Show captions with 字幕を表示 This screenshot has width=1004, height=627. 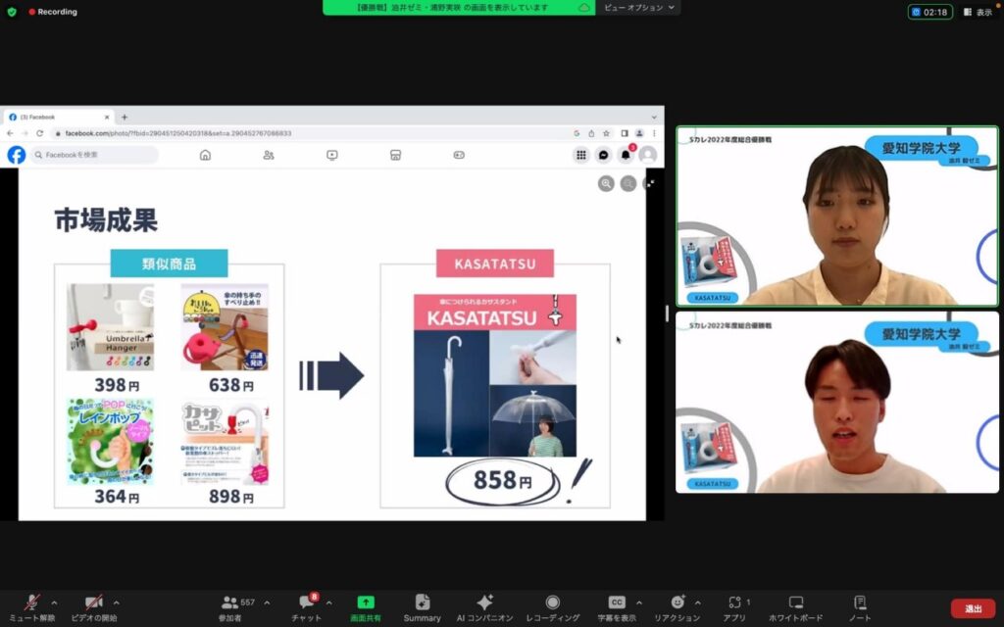tap(617, 607)
